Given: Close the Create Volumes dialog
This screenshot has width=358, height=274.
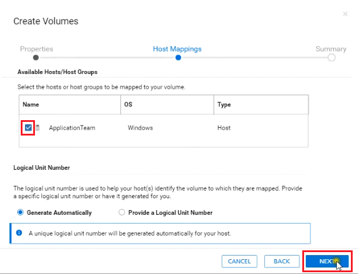Looking at the screenshot, I should pyautogui.click(x=346, y=13).
